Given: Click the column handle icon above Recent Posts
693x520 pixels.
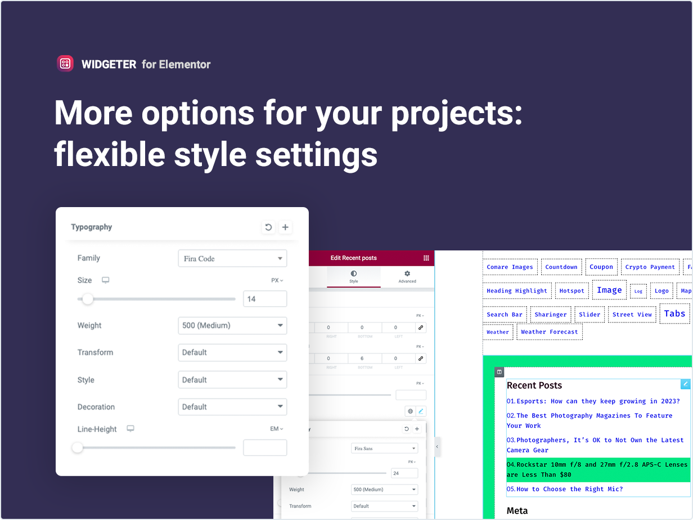Looking at the screenshot, I should [499, 371].
